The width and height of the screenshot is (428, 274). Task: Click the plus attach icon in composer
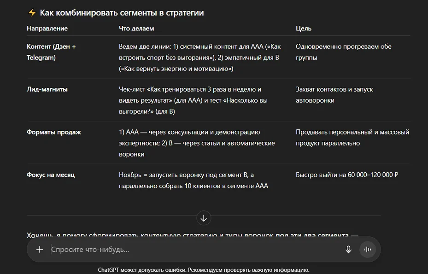(40, 250)
